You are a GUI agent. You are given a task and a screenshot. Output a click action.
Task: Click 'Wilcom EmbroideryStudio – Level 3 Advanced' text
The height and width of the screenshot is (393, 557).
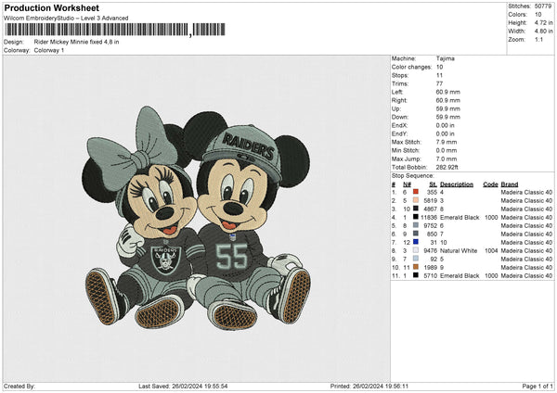pyautogui.click(x=66, y=19)
